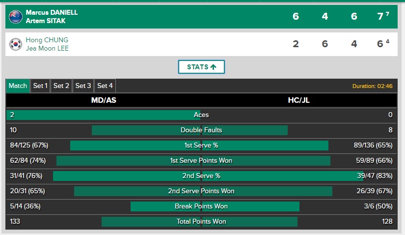
Task: Open the Set 1 stats tab
Action: tap(40, 86)
